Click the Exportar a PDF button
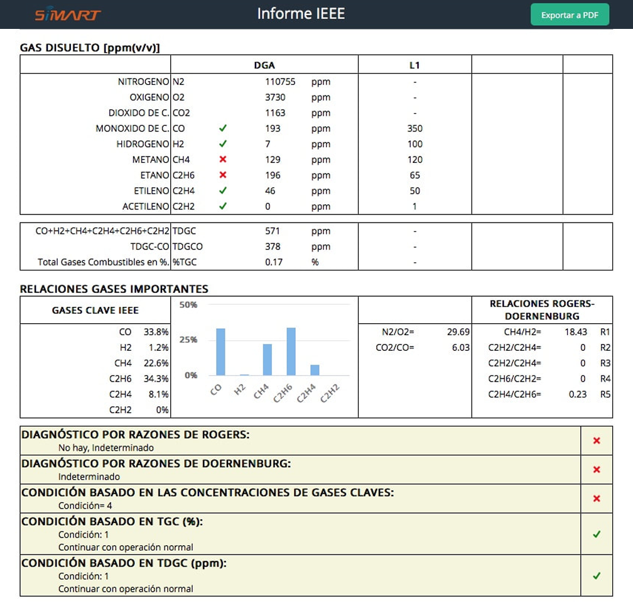Viewport: 633px width, 603px height. (570, 15)
